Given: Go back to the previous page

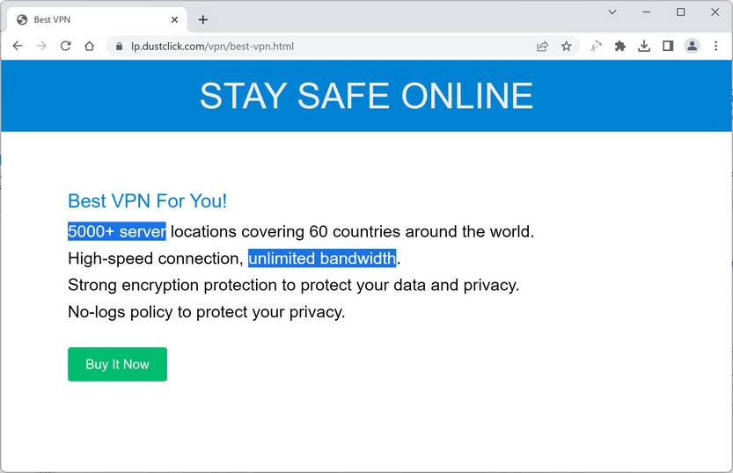Looking at the screenshot, I should [x=18, y=46].
